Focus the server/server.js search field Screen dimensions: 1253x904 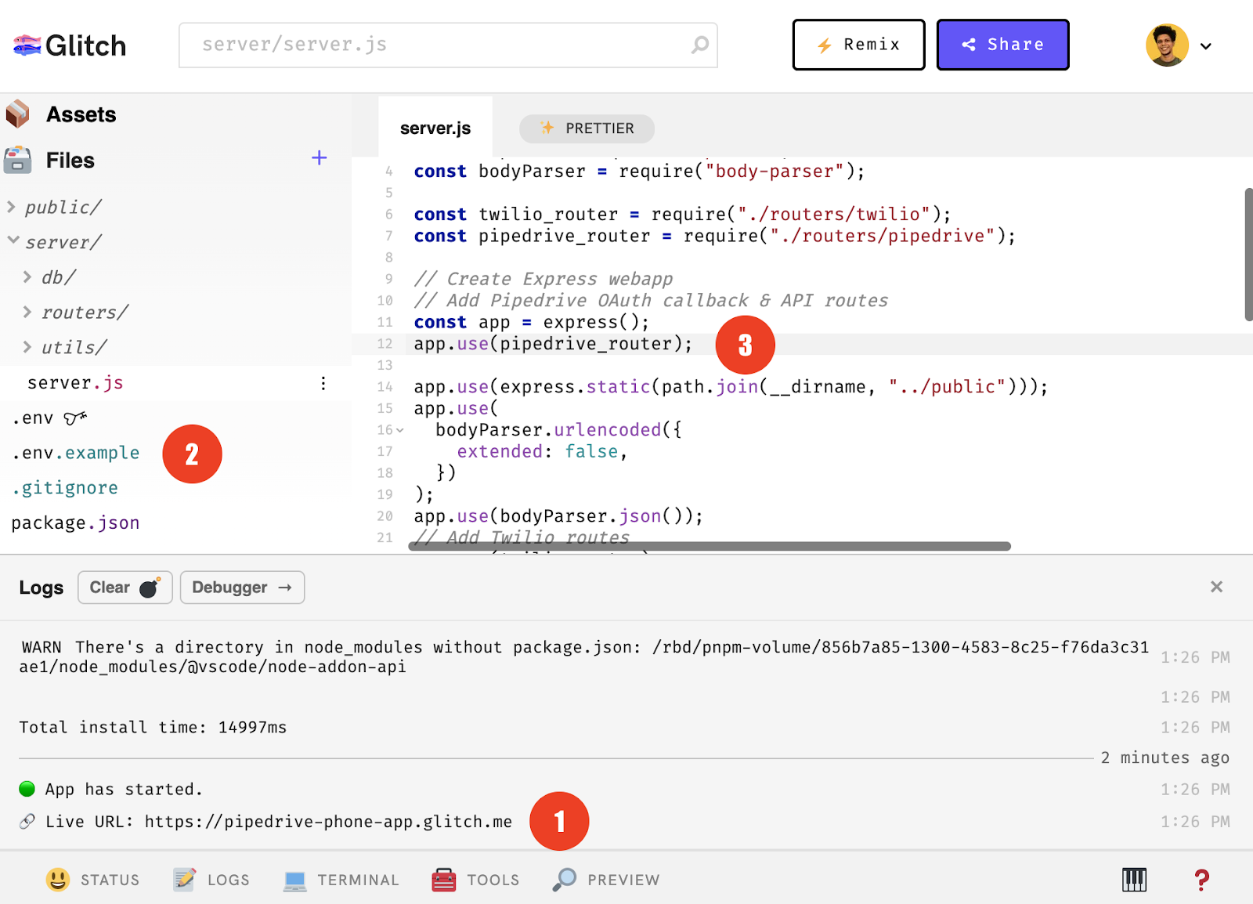point(439,45)
